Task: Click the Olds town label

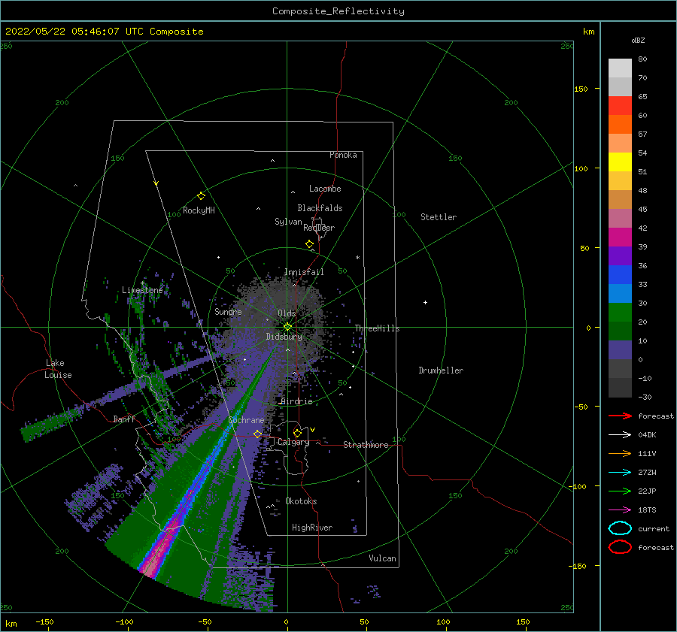Action: 287,313
